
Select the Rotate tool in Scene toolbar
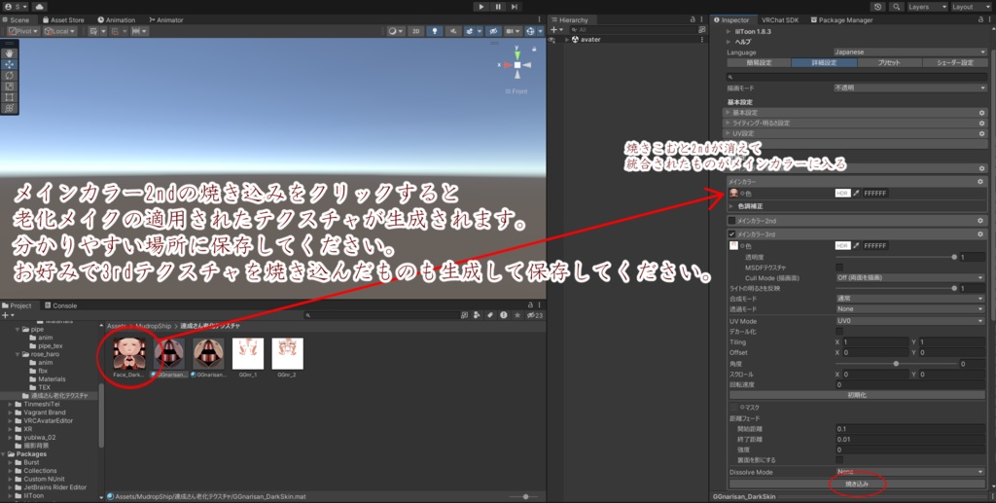tap(9, 75)
